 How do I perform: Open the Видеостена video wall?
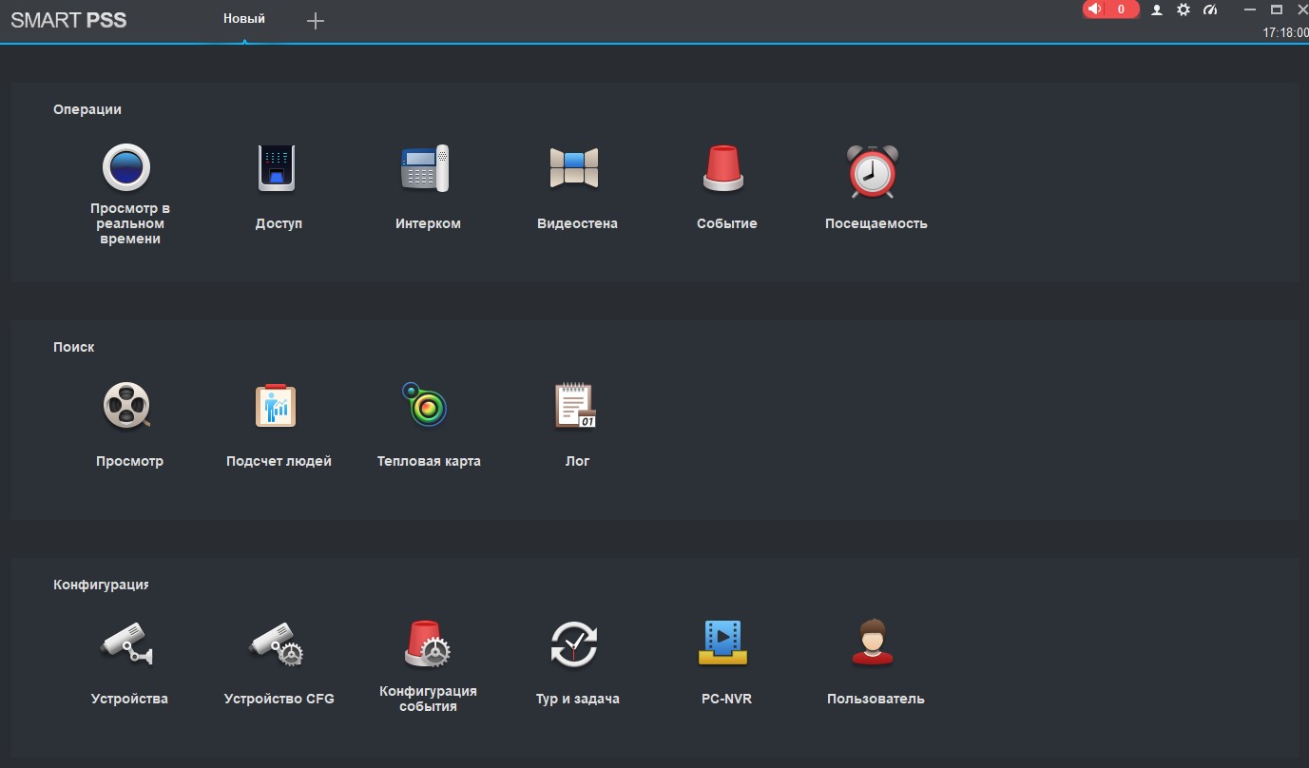(x=574, y=168)
